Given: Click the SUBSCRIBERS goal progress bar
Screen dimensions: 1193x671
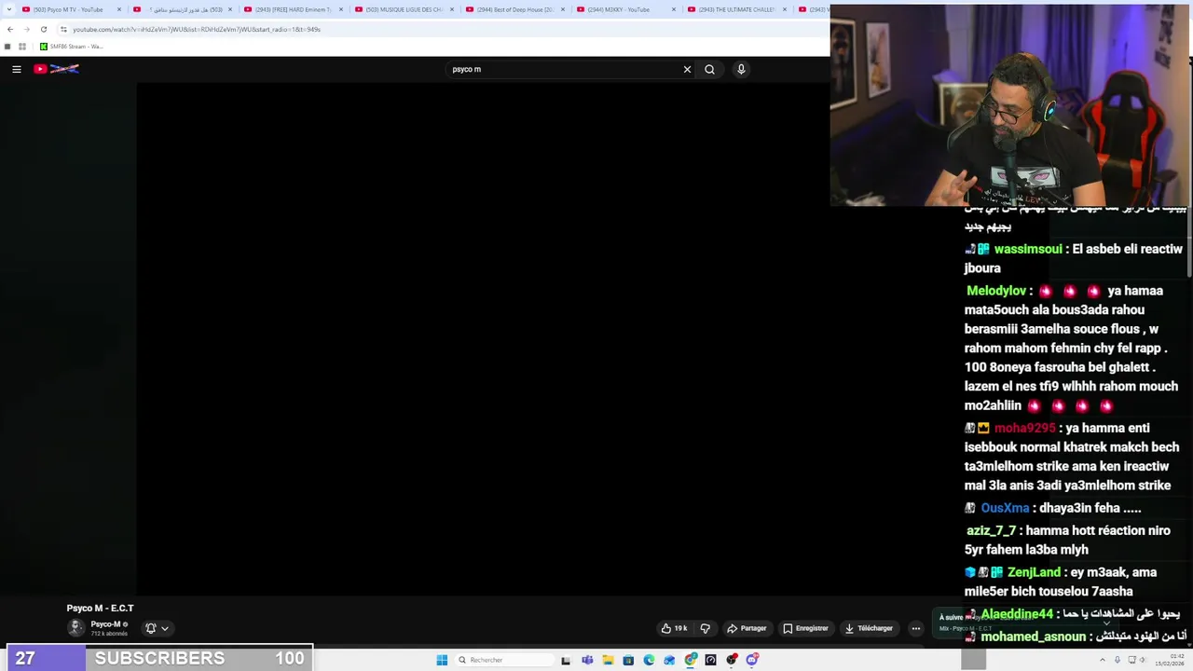Looking at the screenshot, I should 159,658.
